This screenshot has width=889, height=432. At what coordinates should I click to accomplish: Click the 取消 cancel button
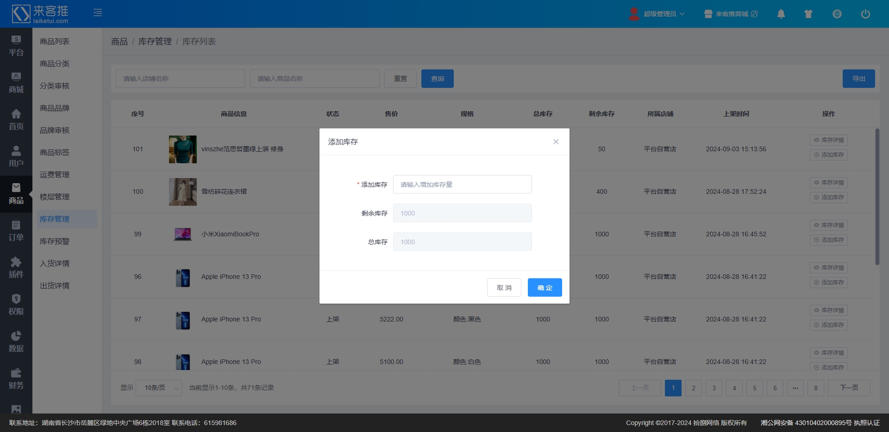click(504, 288)
